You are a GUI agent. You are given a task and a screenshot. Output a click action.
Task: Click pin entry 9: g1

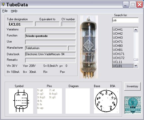coord(52,97)
